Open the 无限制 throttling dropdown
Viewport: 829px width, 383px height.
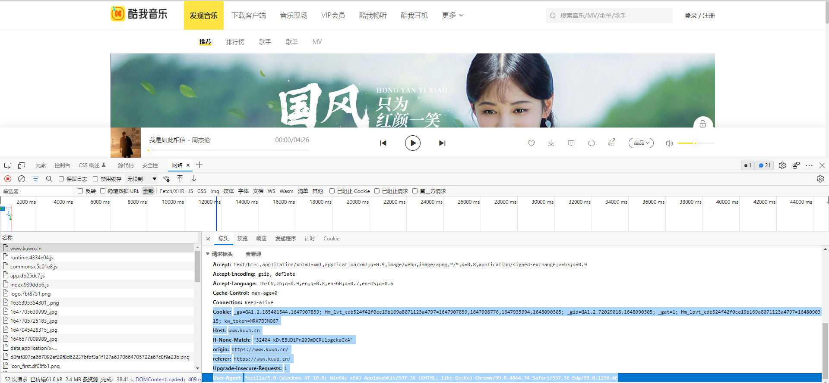coord(142,179)
